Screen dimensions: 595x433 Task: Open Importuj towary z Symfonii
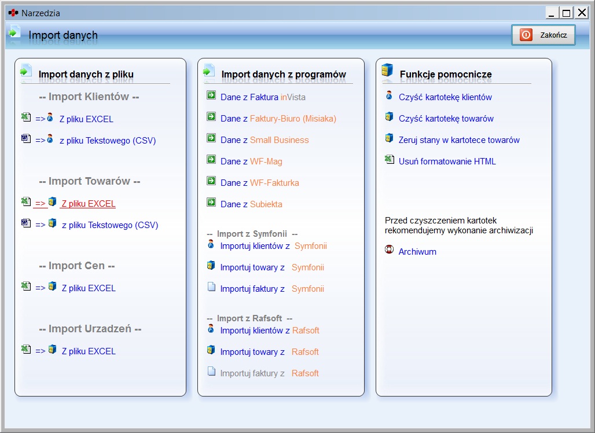(x=272, y=267)
